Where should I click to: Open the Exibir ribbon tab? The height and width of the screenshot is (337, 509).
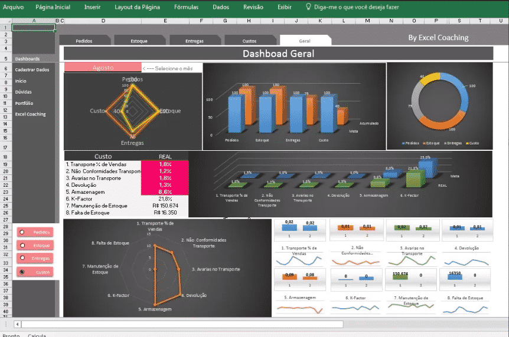[x=285, y=7]
